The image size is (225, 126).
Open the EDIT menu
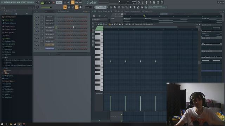5,2
